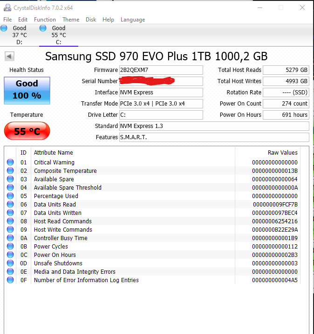Click the status orb beside Host Write Commands
This screenshot has width=314, height=334.
coord(10,230)
